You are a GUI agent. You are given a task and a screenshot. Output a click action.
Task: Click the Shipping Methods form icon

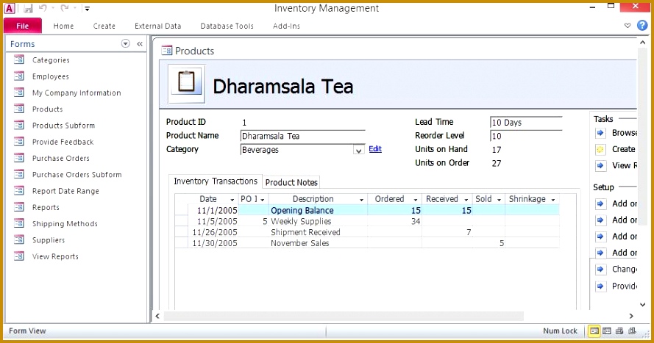19,223
